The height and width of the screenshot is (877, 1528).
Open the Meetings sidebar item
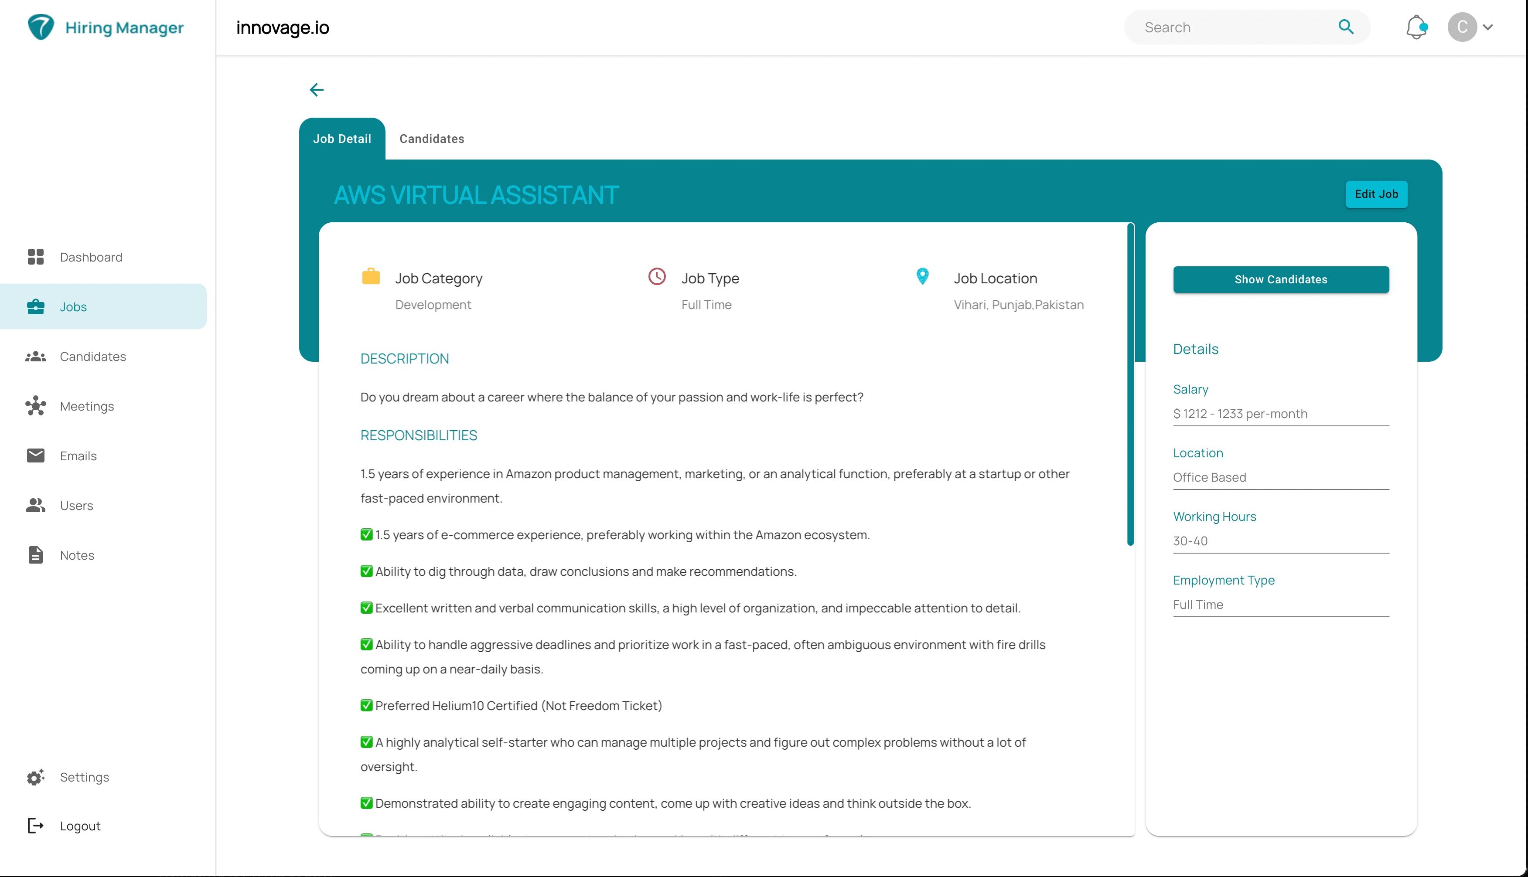(103, 406)
